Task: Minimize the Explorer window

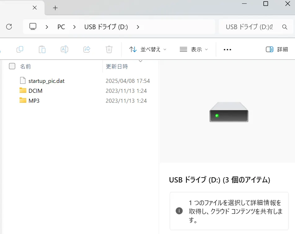Action: tap(244, 4)
